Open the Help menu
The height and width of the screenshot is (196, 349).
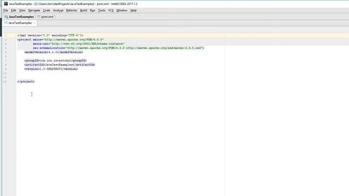(133, 10)
